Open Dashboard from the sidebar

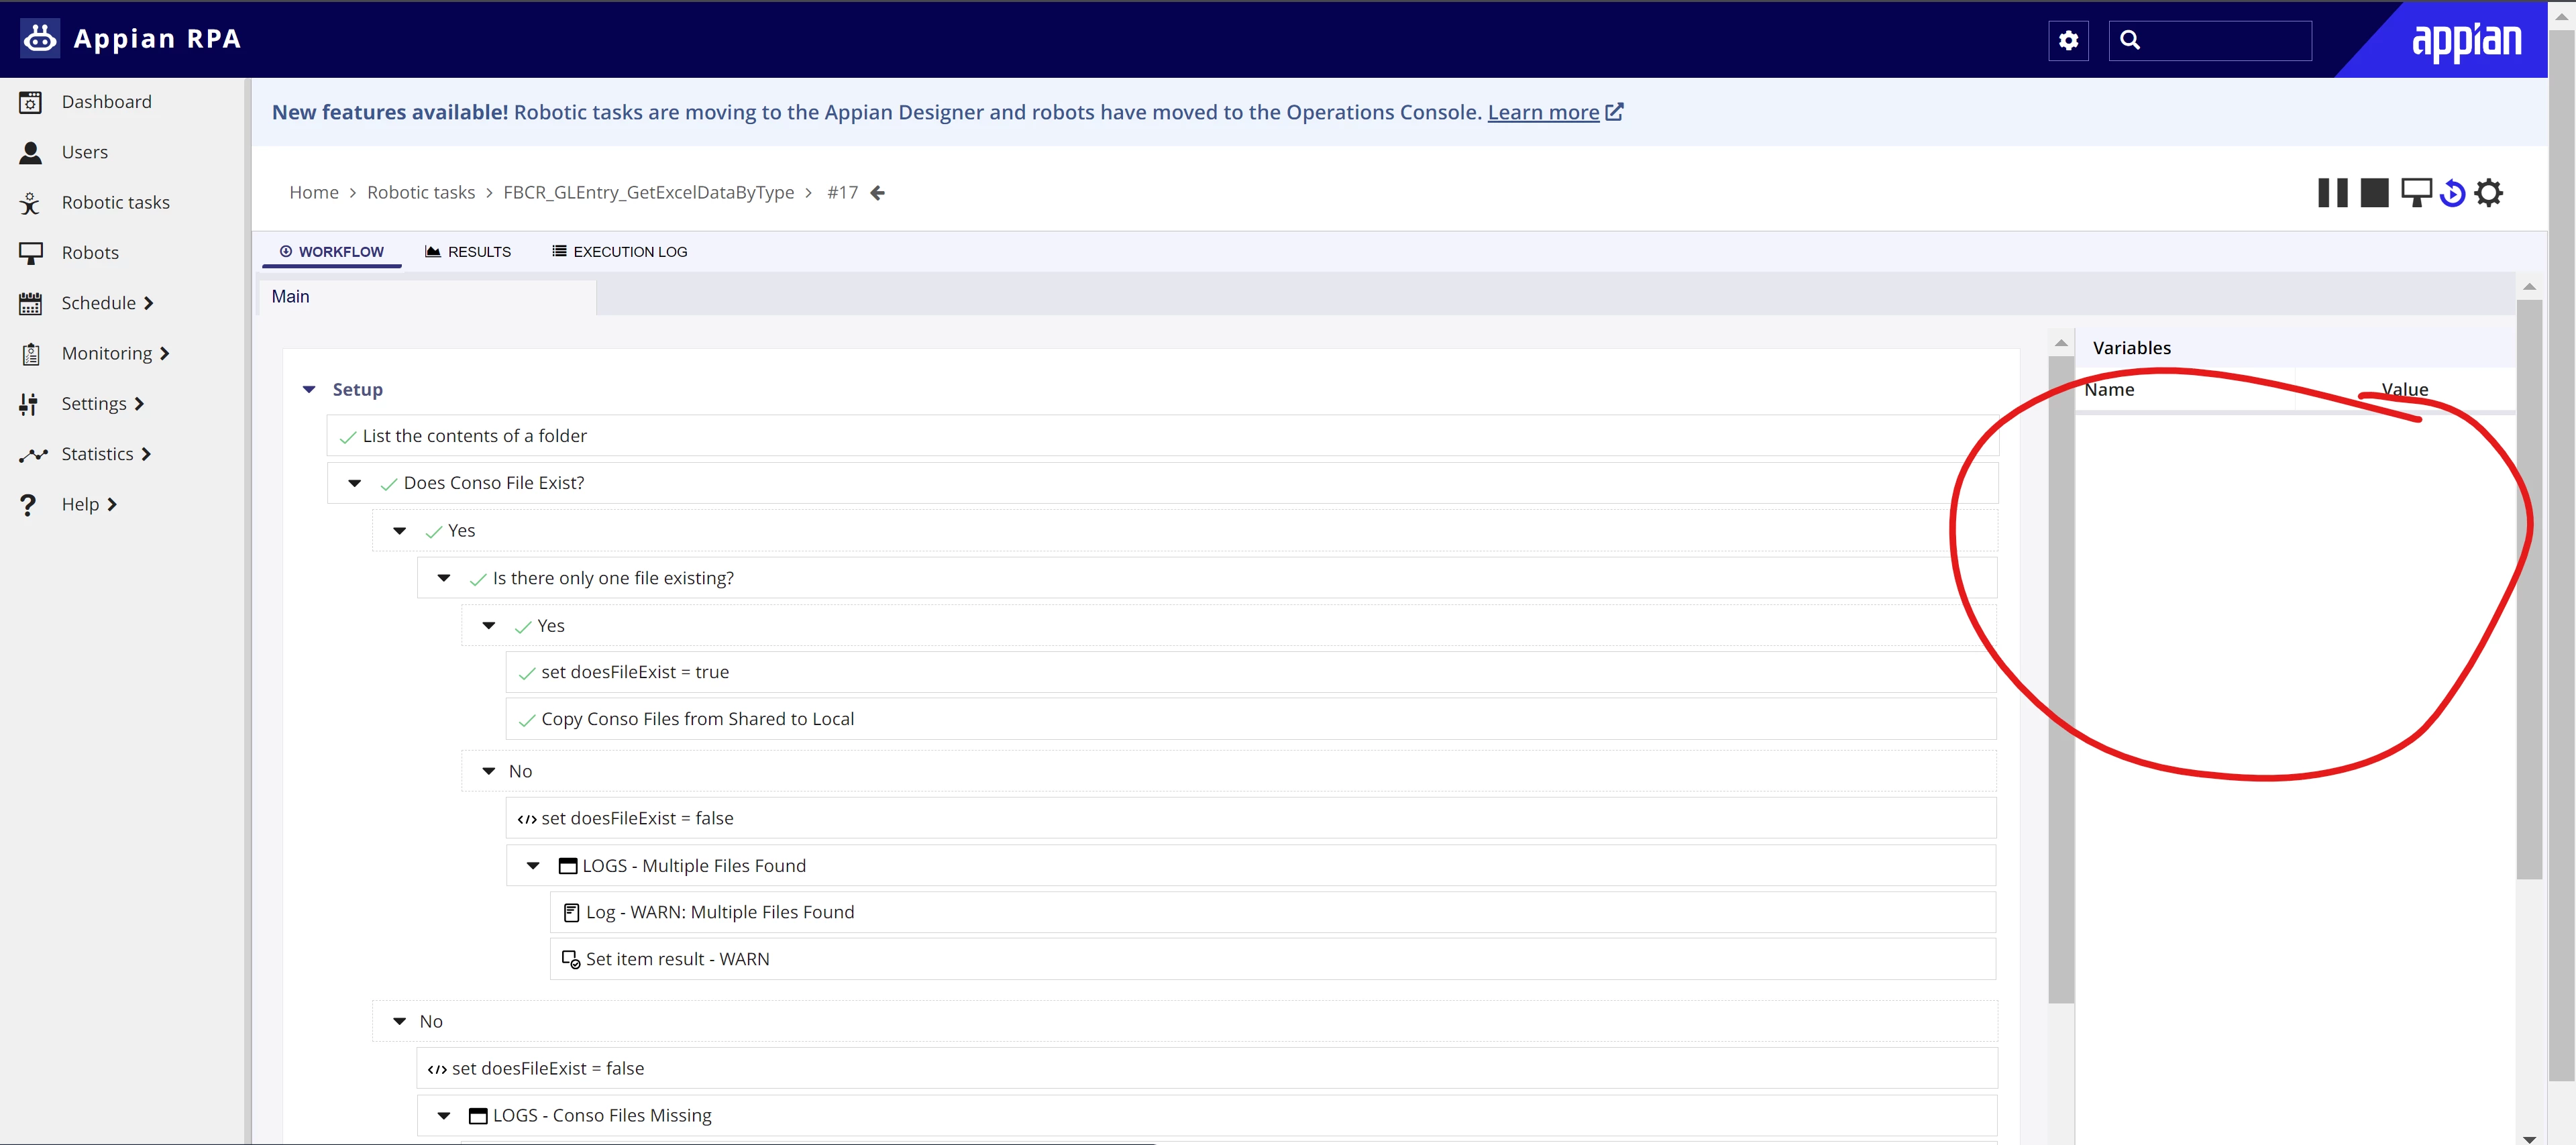(x=107, y=102)
